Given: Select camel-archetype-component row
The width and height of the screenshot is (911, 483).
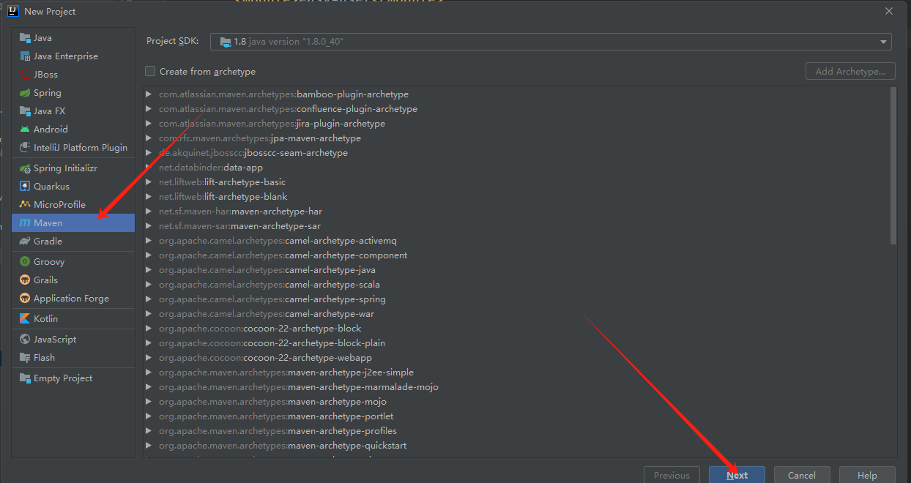Looking at the screenshot, I should click(x=516, y=255).
